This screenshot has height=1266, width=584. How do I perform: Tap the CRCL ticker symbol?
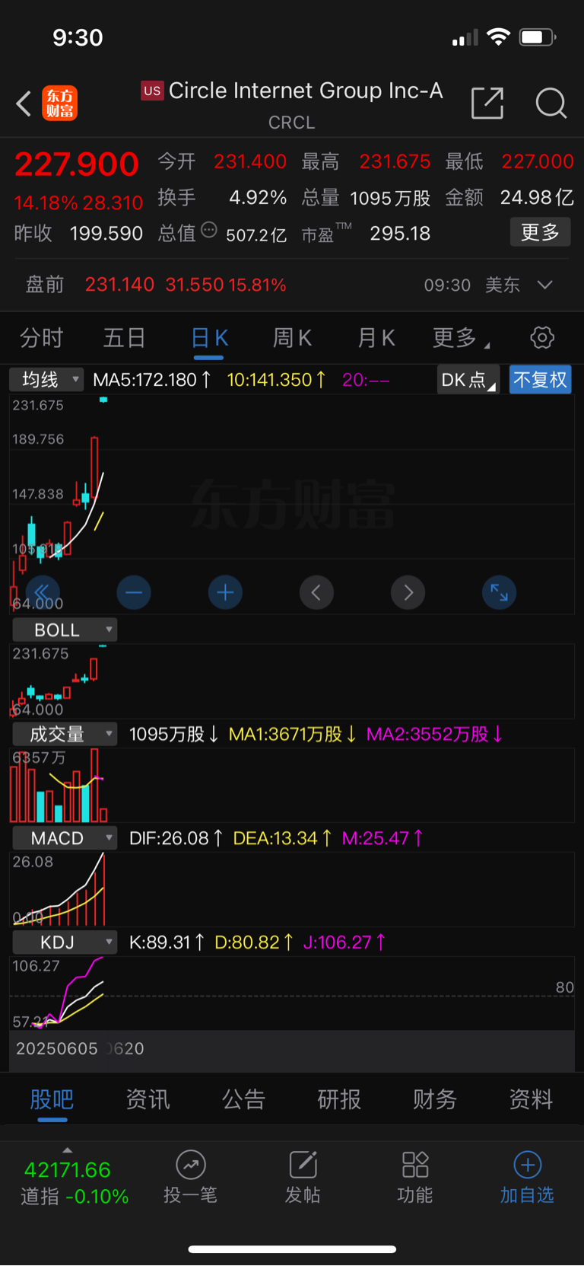(291, 123)
